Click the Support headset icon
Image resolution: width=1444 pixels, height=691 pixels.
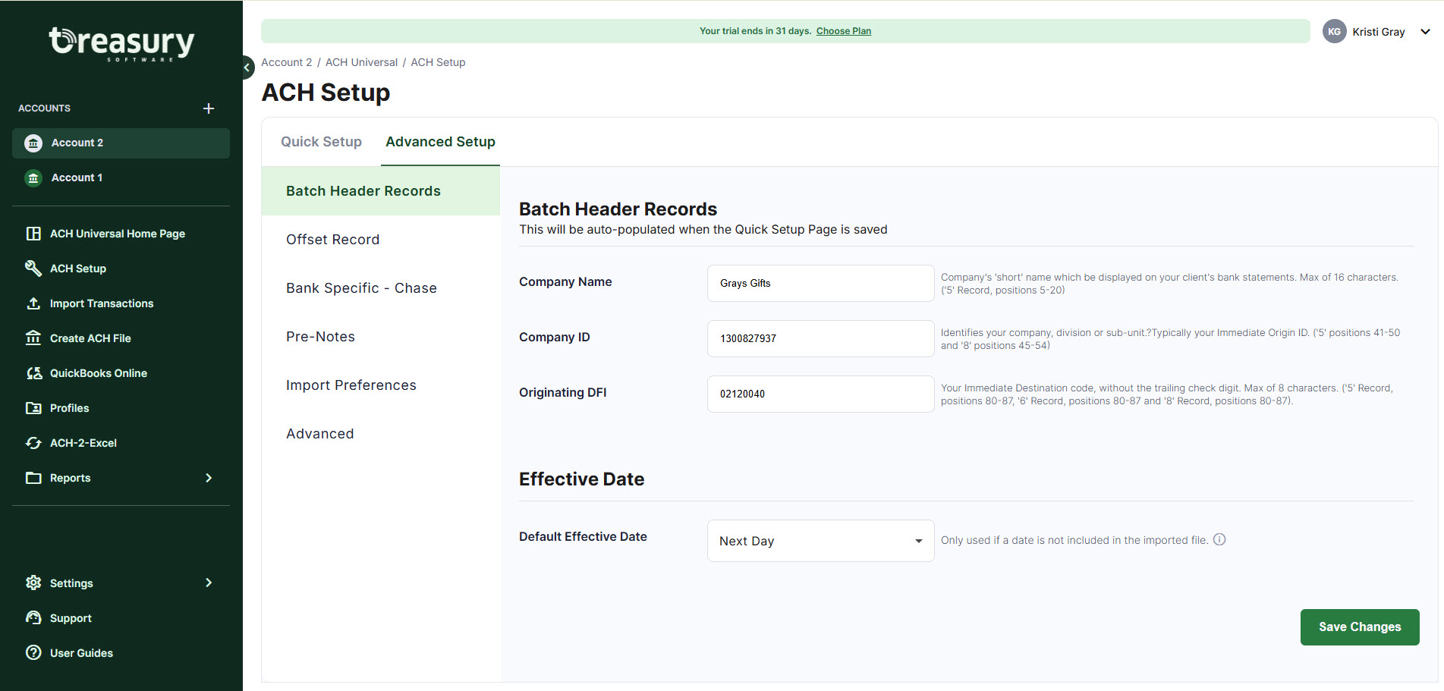(x=33, y=617)
